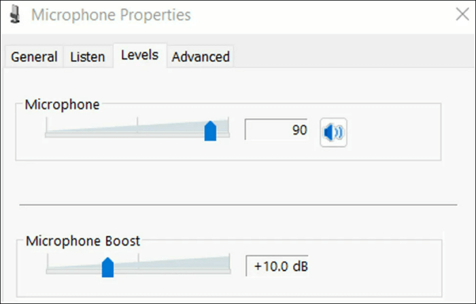This screenshot has width=476, height=304.
Task: Switch to the General tab
Action: point(34,57)
